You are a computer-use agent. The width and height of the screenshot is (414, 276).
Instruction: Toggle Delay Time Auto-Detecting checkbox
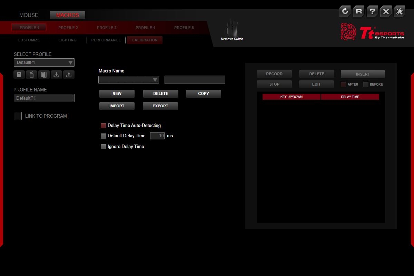pyautogui.click(x=103, y=126)
